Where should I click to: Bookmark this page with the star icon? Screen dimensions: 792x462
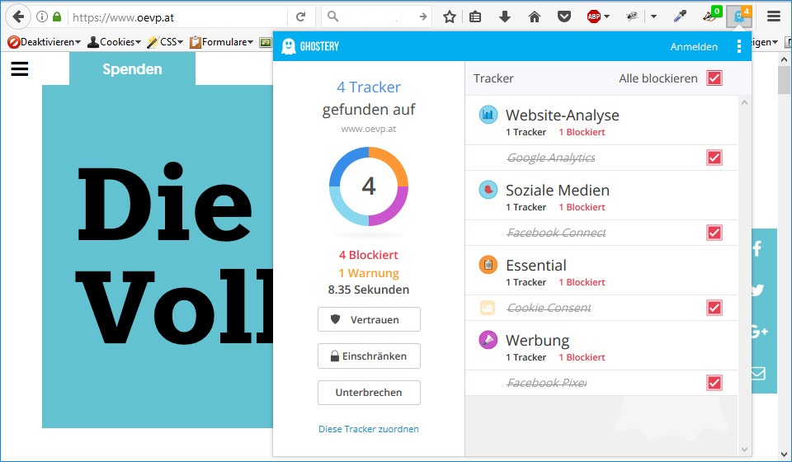[x=449, y=16]
